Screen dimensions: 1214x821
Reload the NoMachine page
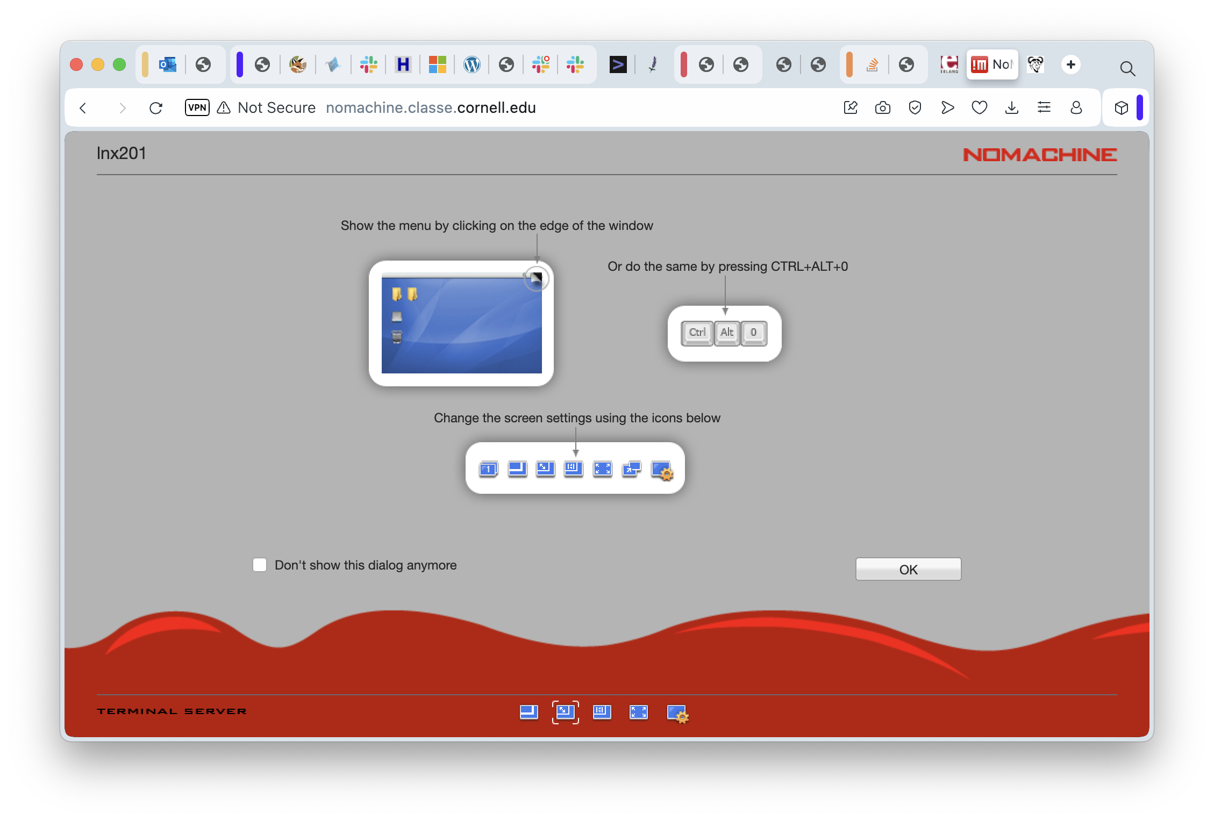pos(156,108)
